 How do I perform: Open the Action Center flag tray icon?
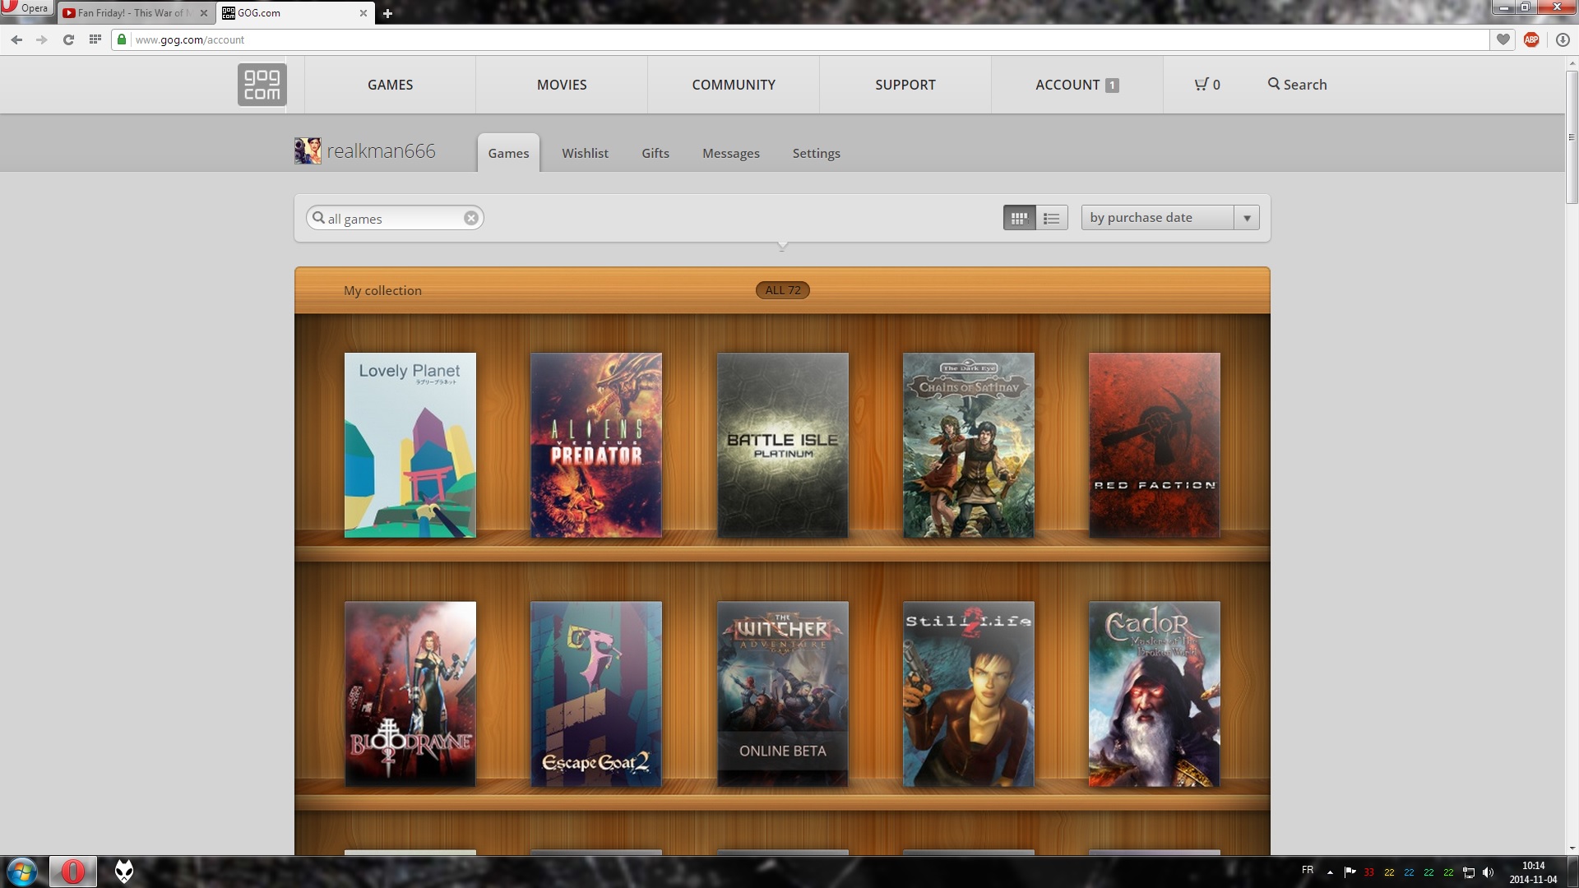1350,872
